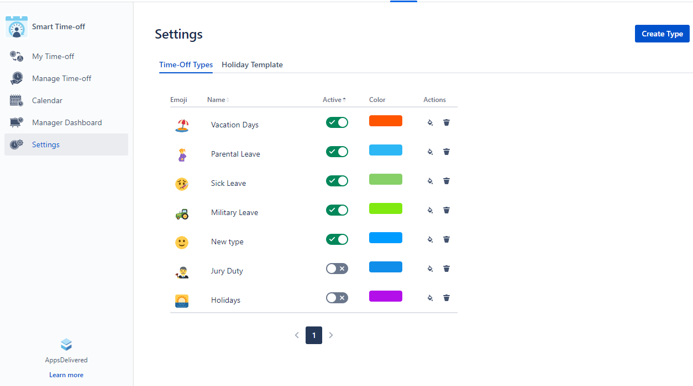Screen dimensions: 693x386
Task: Sort the table by Name column
Action: pos(218,100)
